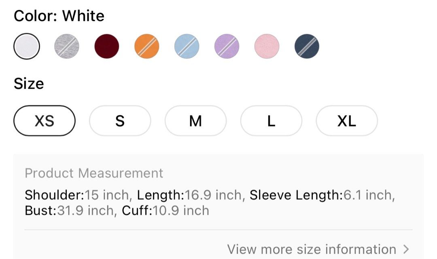The image size is (437, 259).
Task: Click the Size section label
Action: (x=29, y=84)
